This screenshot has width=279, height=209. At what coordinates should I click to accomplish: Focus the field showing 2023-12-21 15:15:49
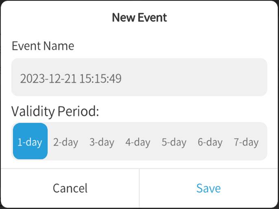pyautogui.click(x=139, y=77)
